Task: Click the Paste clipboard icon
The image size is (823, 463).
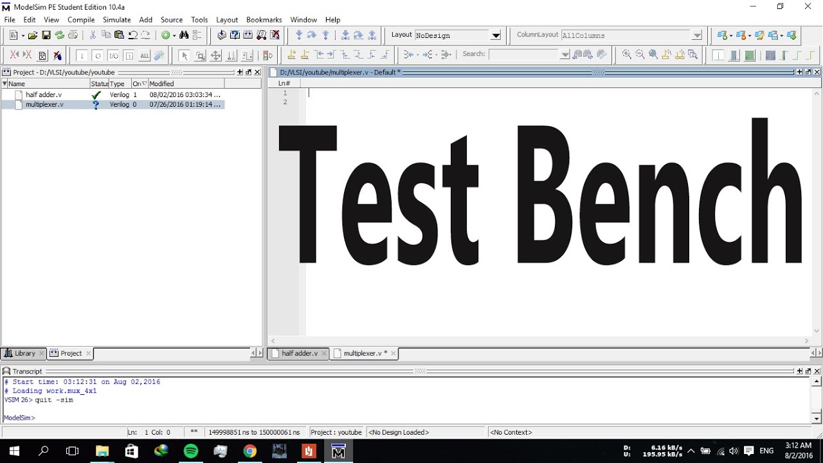Action: click(x=119, y=35)
